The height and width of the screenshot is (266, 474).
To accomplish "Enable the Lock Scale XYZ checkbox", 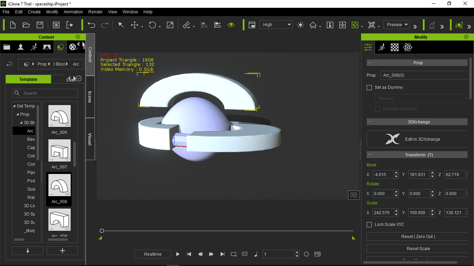I will pyautogui.click(x=369, y=225).
